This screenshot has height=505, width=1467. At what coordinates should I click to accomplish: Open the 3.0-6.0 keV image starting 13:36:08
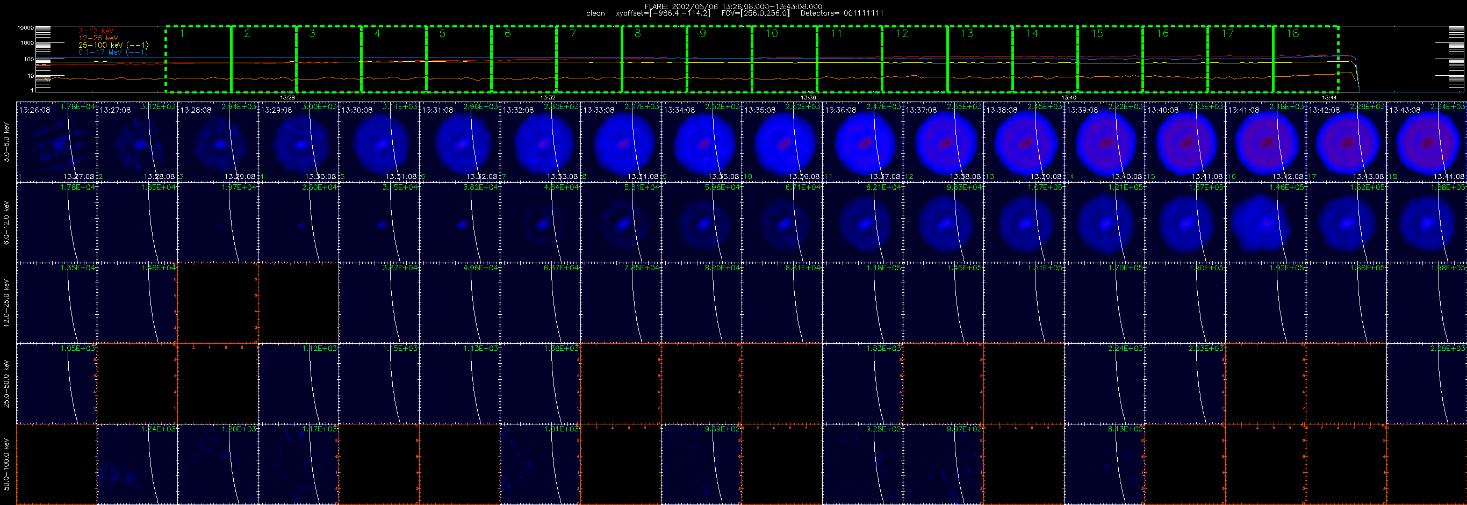[863, 142]
